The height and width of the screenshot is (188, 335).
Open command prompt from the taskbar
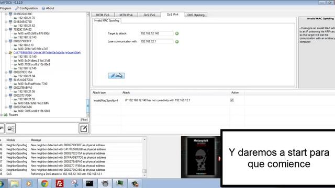(x=90, y=183)
